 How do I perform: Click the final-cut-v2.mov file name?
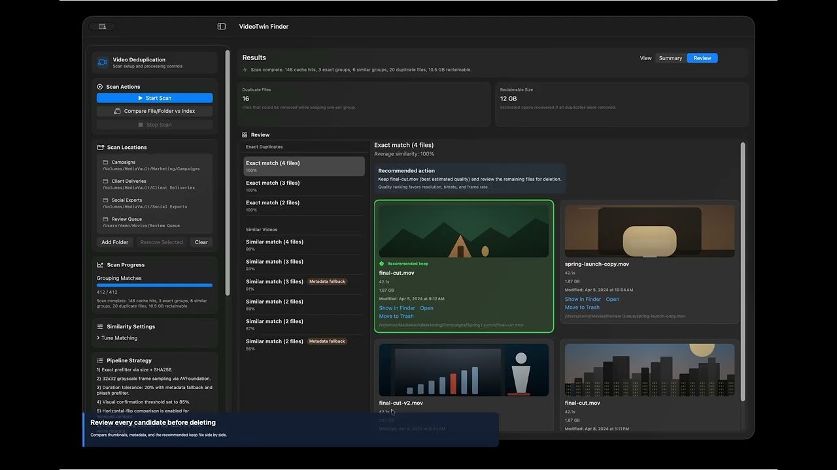(x=401, y=403)
